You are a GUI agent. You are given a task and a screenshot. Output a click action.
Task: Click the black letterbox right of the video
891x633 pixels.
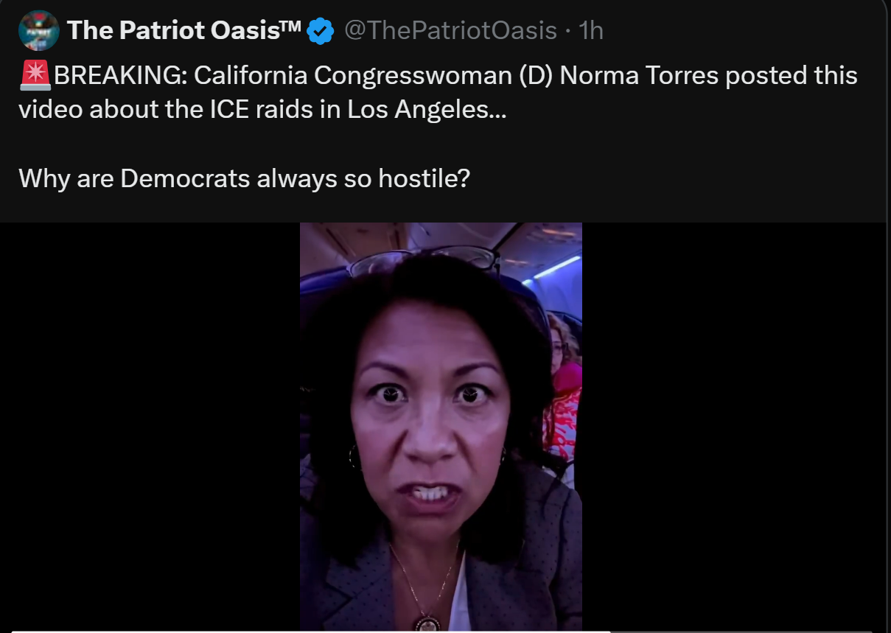[736, 426]
